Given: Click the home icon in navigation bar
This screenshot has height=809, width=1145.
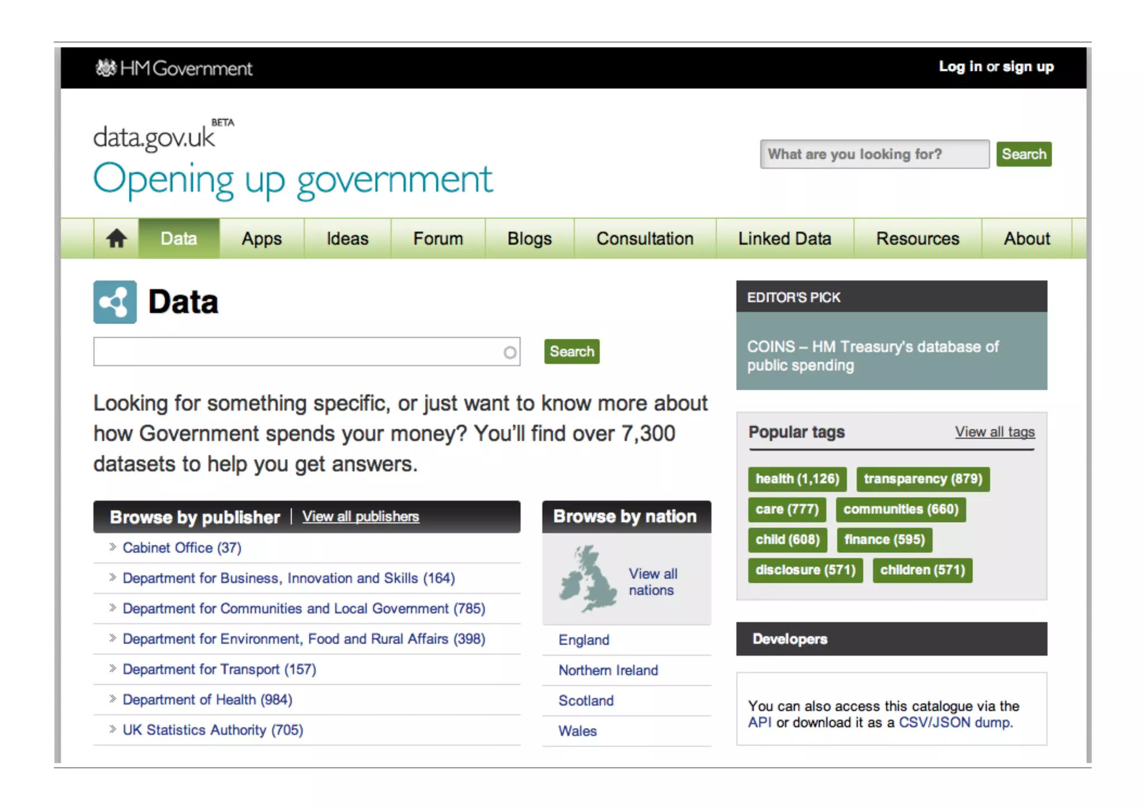Looking at the screenshot, I should tap(116, 239).
